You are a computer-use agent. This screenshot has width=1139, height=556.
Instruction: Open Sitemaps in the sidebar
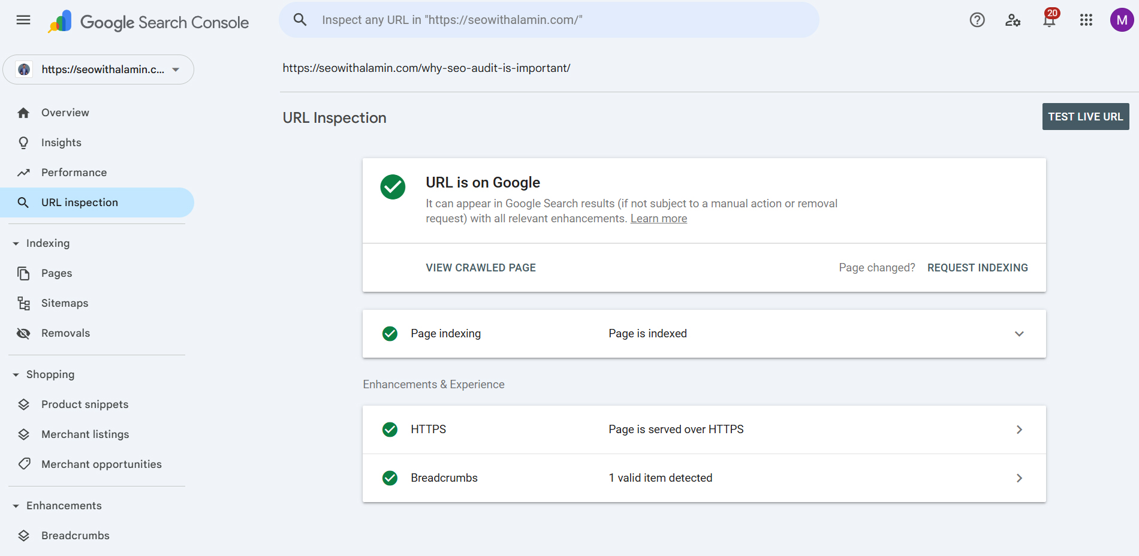[x=65, y=303]
